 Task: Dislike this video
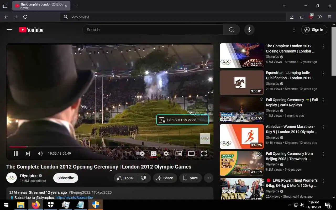tap(144, 178)
